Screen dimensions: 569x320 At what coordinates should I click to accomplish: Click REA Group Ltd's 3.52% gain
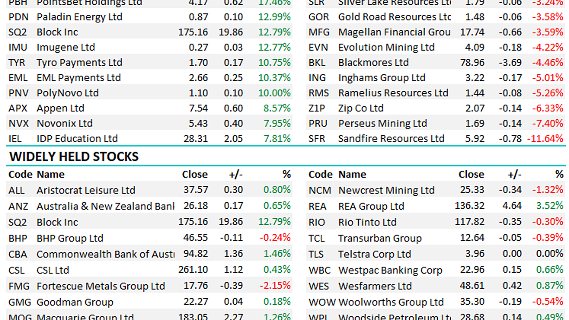coord(550,206)
